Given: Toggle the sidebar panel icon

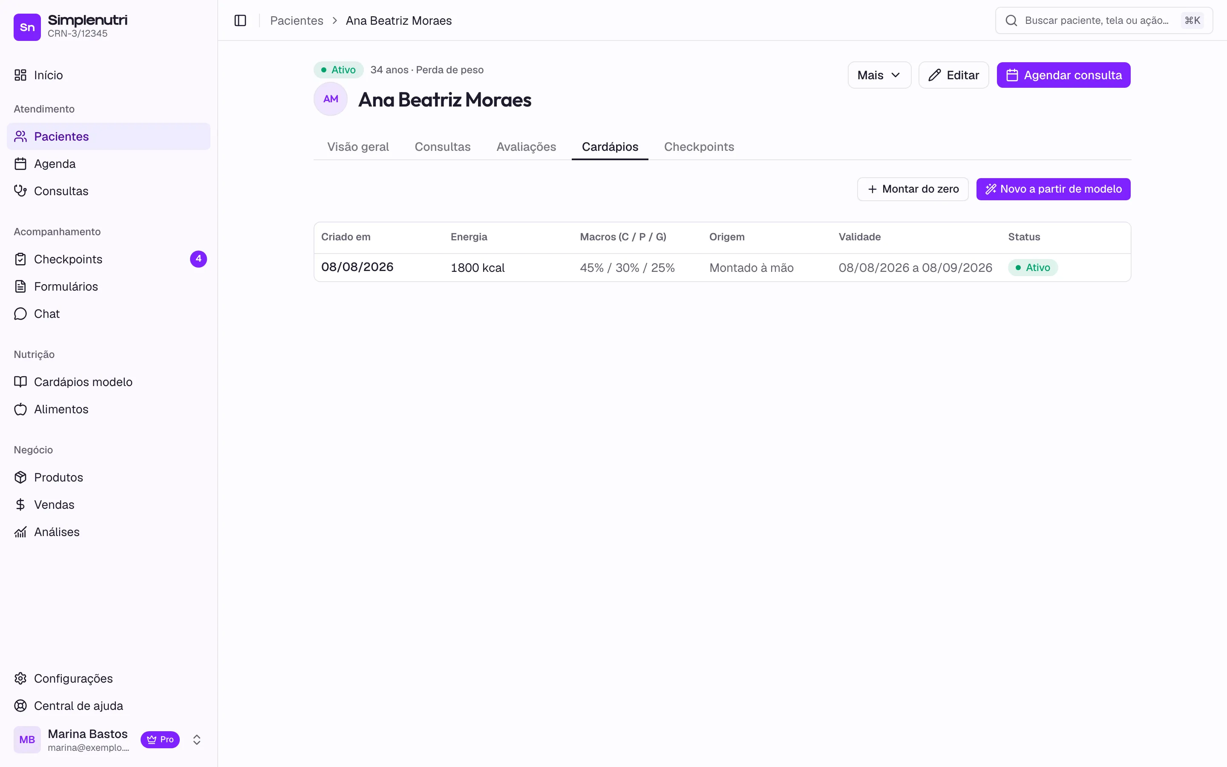Looking at the screenshot, I should 240,20.
